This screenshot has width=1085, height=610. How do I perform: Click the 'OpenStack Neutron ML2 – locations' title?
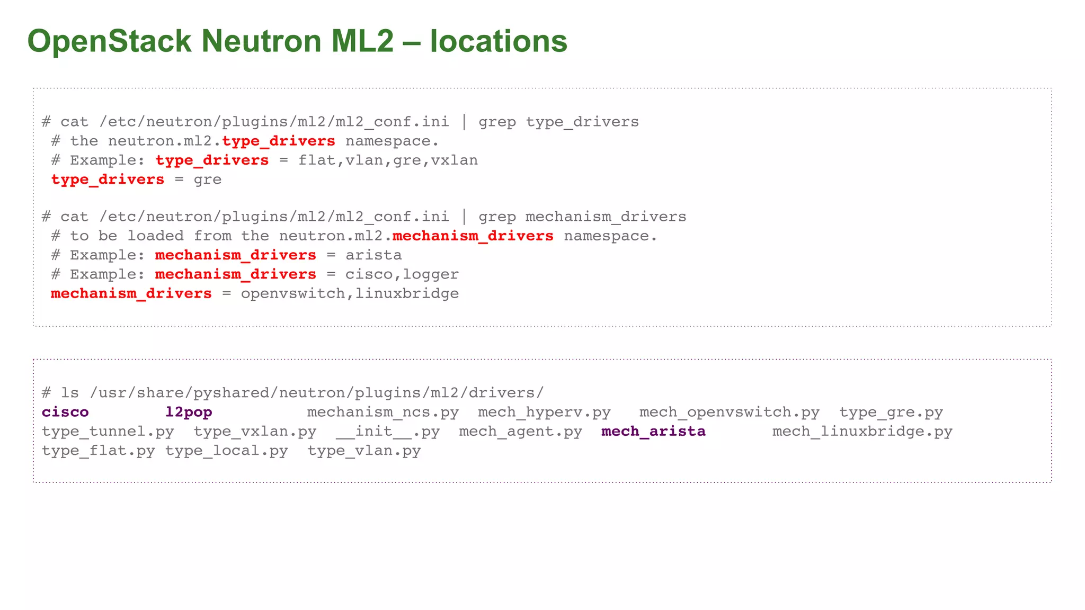coord(297,41)
